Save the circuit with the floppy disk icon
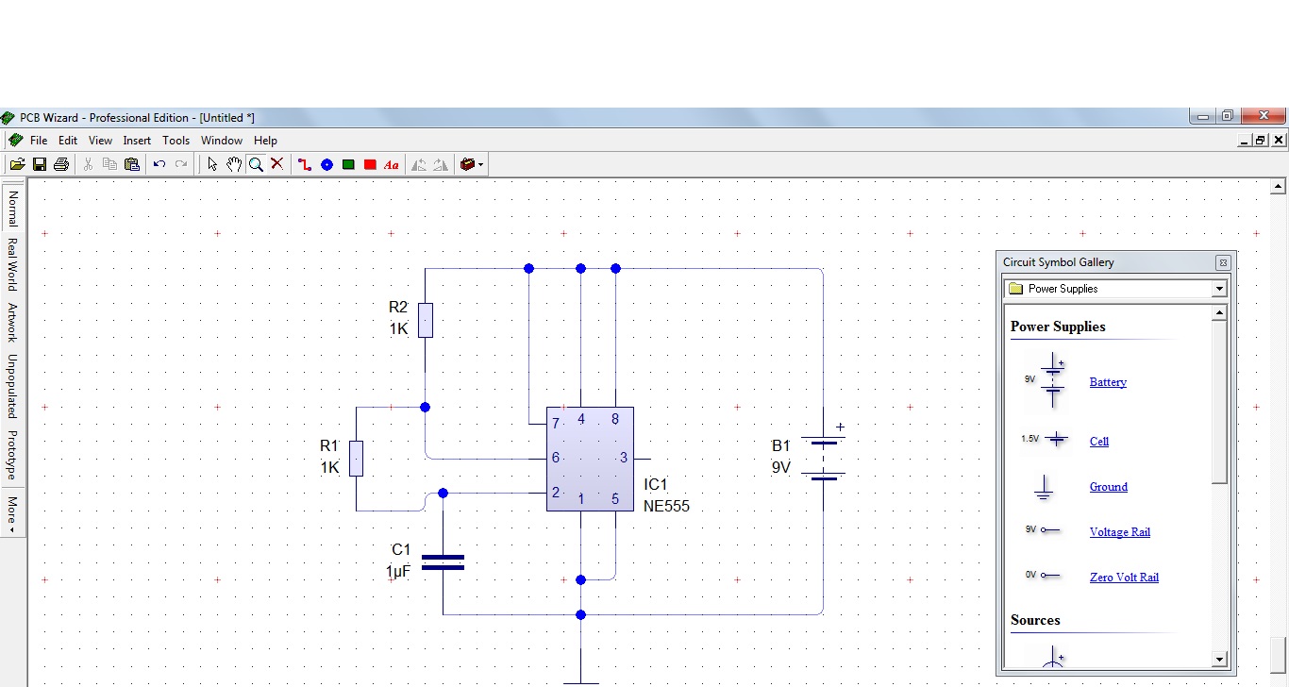This screenshot has width=1289, height=687. (40, 164)
